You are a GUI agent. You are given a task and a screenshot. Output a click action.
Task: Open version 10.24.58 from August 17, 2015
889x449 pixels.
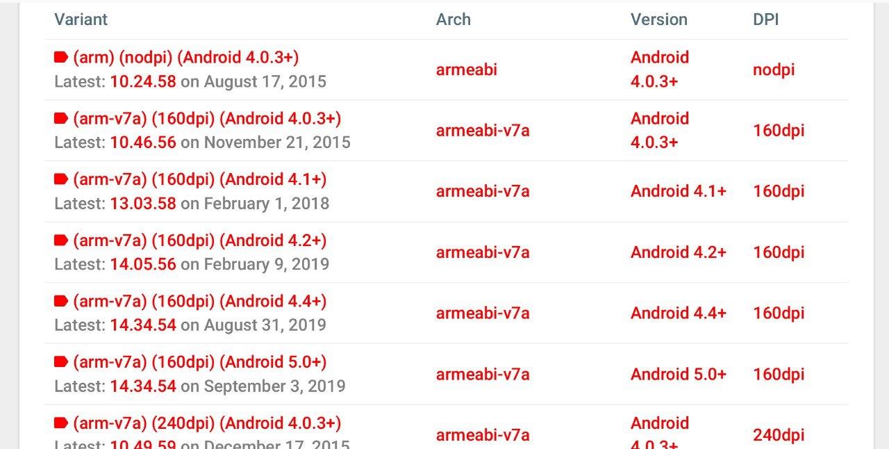[x=143, y=81]
